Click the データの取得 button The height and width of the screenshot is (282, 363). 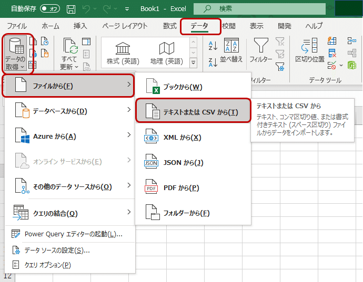(x=15, y=54)
